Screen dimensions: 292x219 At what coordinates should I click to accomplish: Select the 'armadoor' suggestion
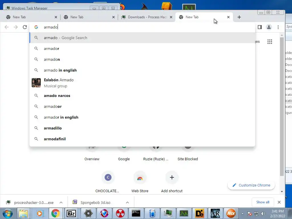[x=143, y=106]
